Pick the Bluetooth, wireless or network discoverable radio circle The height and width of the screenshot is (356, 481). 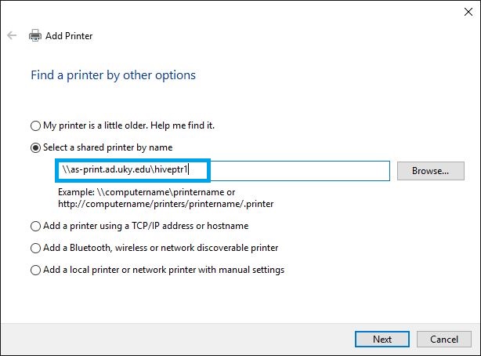[x=35, y=248]
